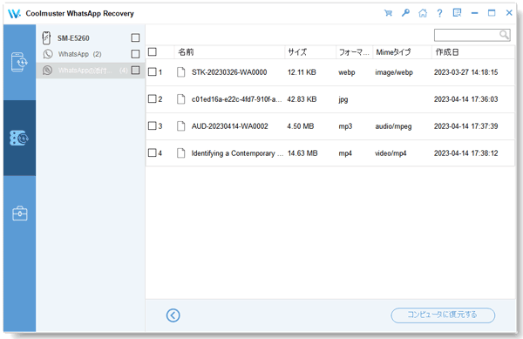
Task: Check the SM-E5260 device checkbox
Action: (135, 37)
